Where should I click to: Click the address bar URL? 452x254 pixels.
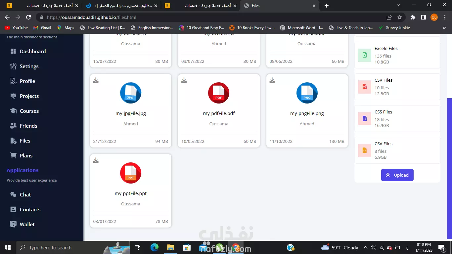[x=92, y=17]
